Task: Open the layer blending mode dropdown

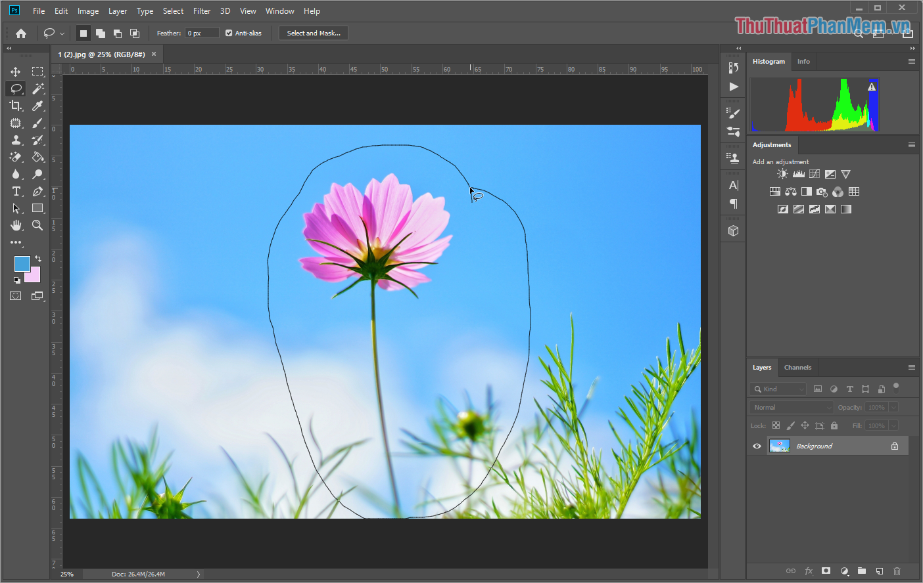Action: tap(790, 407)
